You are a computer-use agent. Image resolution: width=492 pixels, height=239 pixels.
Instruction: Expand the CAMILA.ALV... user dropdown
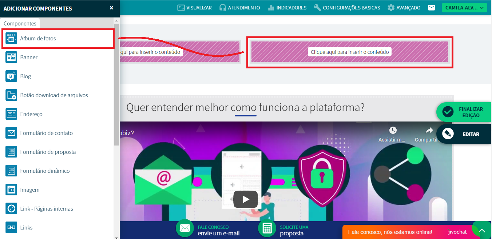click(464, 8)
